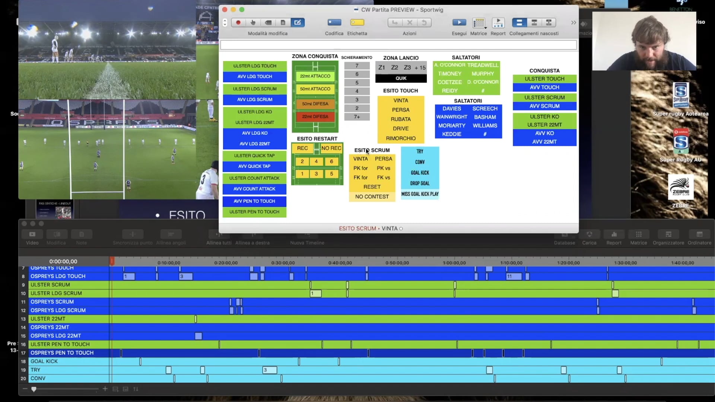Select the page mode icon in Modalità modifica
The height and width of the screenshot is (402, 715).
pyautogui.click(x=283, y=23)
